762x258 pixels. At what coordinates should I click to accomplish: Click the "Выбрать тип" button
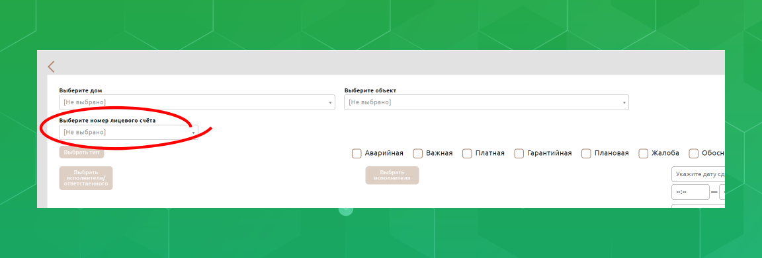coord(81,152)
